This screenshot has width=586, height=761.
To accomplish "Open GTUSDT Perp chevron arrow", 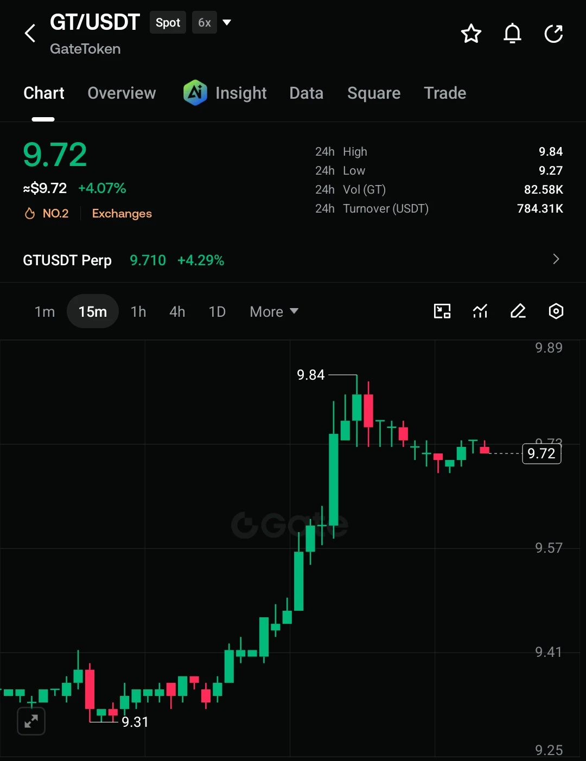I will click(556, 259).
